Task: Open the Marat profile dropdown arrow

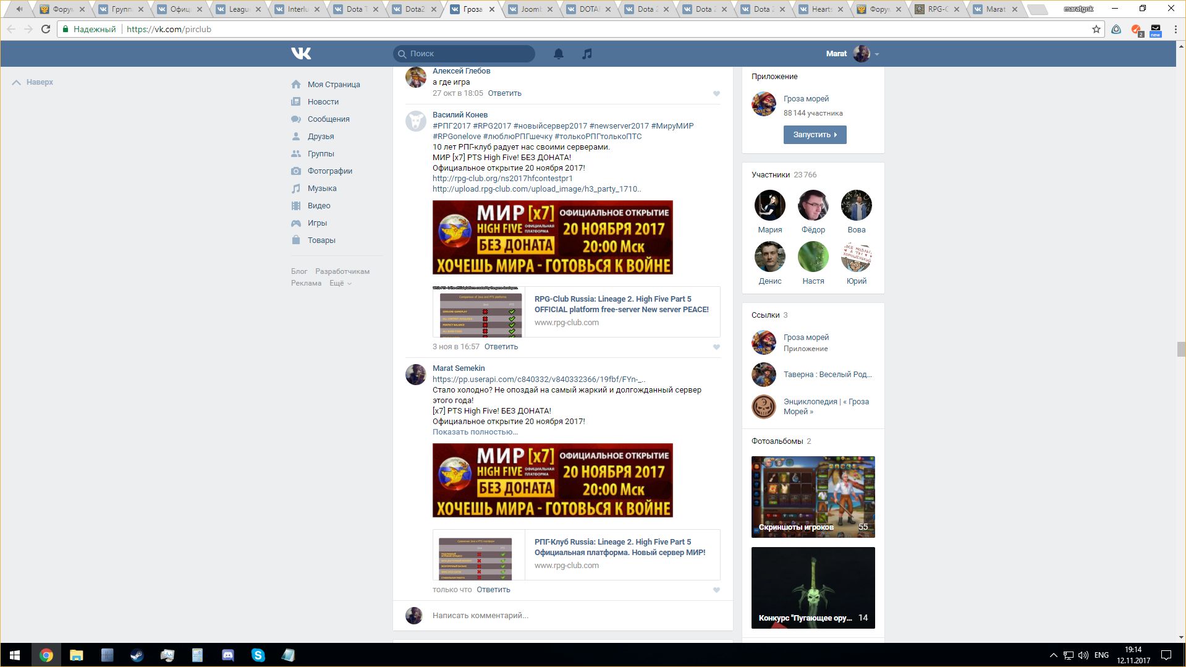Action: point(876,54)
